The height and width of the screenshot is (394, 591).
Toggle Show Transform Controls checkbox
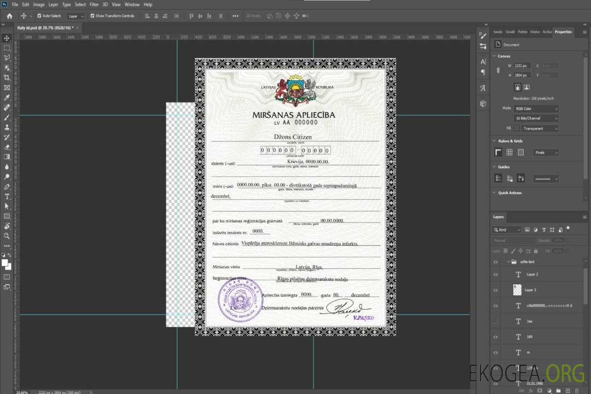(x=92, y=16)
